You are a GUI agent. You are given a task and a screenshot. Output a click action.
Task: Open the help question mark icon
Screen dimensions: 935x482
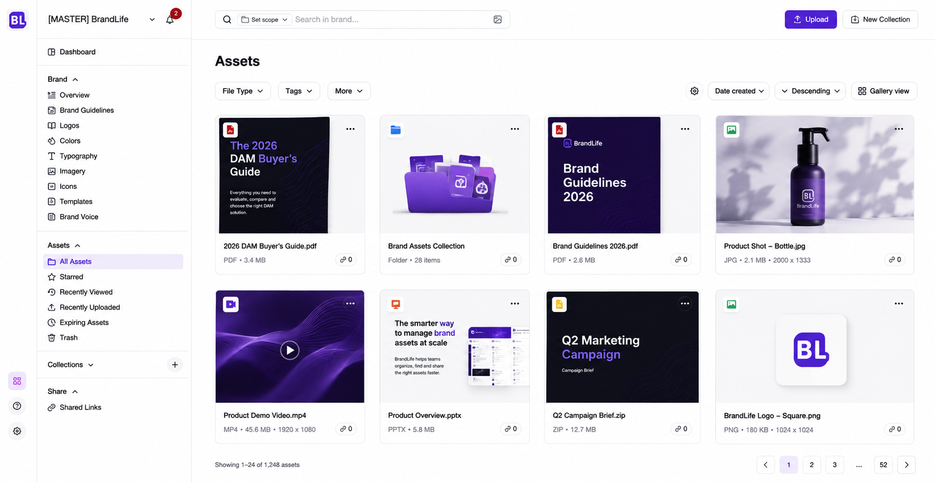tap(17, 406)
